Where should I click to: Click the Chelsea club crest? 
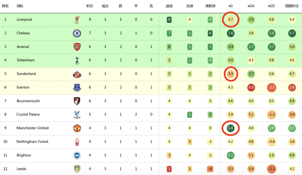point(77,33)
